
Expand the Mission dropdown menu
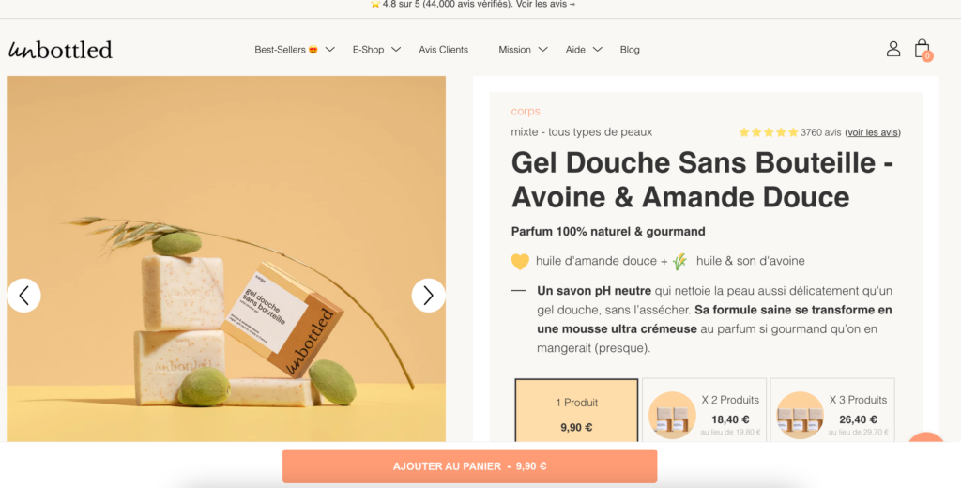[x=523, y=50]
